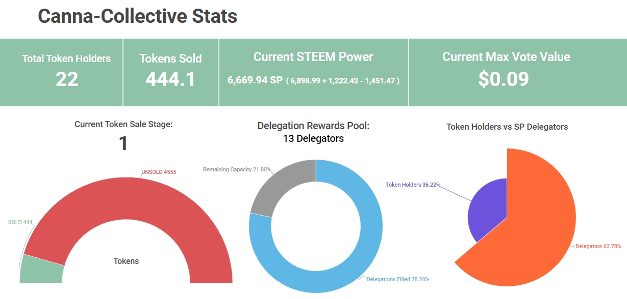Image resolution: width=627 pixels, height=299 pixels.
Task: Click the Remaining Capacity 21.80% label
Action: (x=237, y=169)
